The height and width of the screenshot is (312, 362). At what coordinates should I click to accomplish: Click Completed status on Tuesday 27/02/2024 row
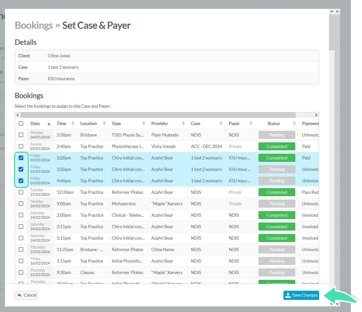point(277,192)
